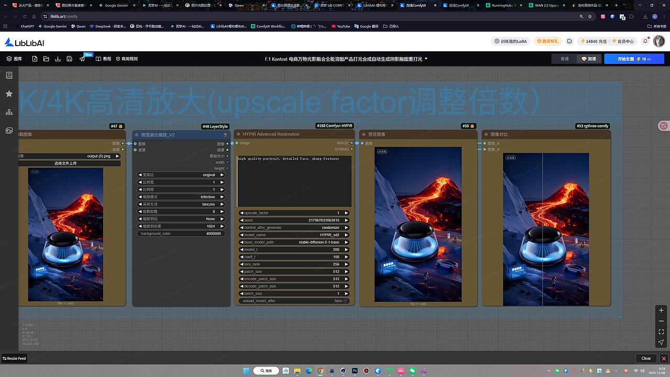670x377 pixels.
Task: Click the HYPIR prompt text box
Action: (294, 181)
